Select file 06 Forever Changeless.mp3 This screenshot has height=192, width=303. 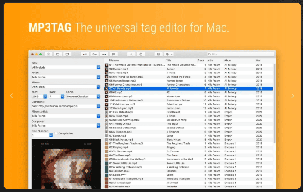(x=189, y=85)
